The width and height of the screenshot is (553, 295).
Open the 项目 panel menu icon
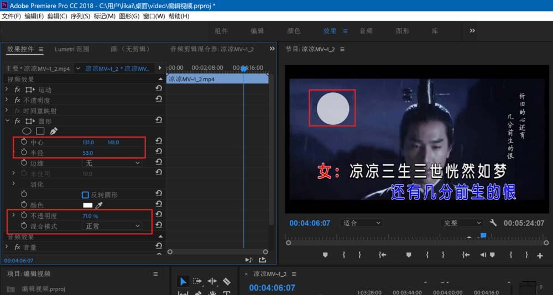155,274
